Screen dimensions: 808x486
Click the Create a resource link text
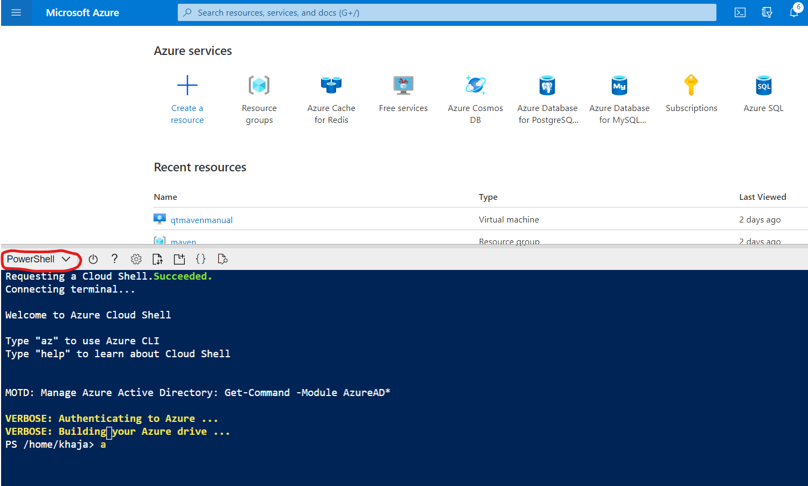coord(187,114)
